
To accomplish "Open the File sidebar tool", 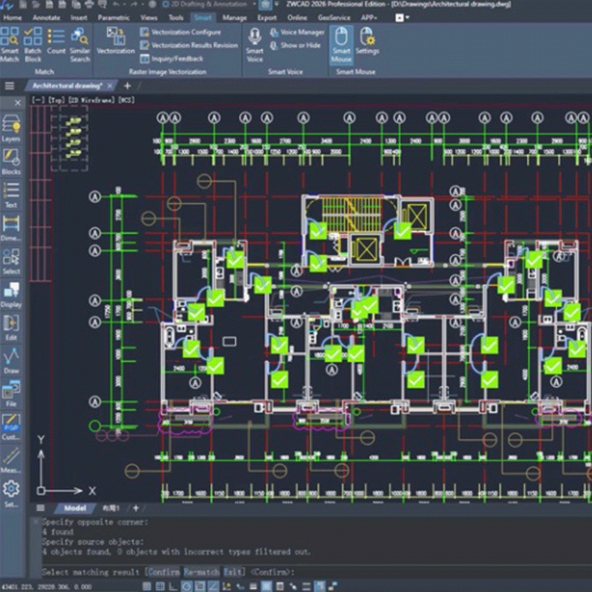I will pyautogui.click(x=11, y=394).
